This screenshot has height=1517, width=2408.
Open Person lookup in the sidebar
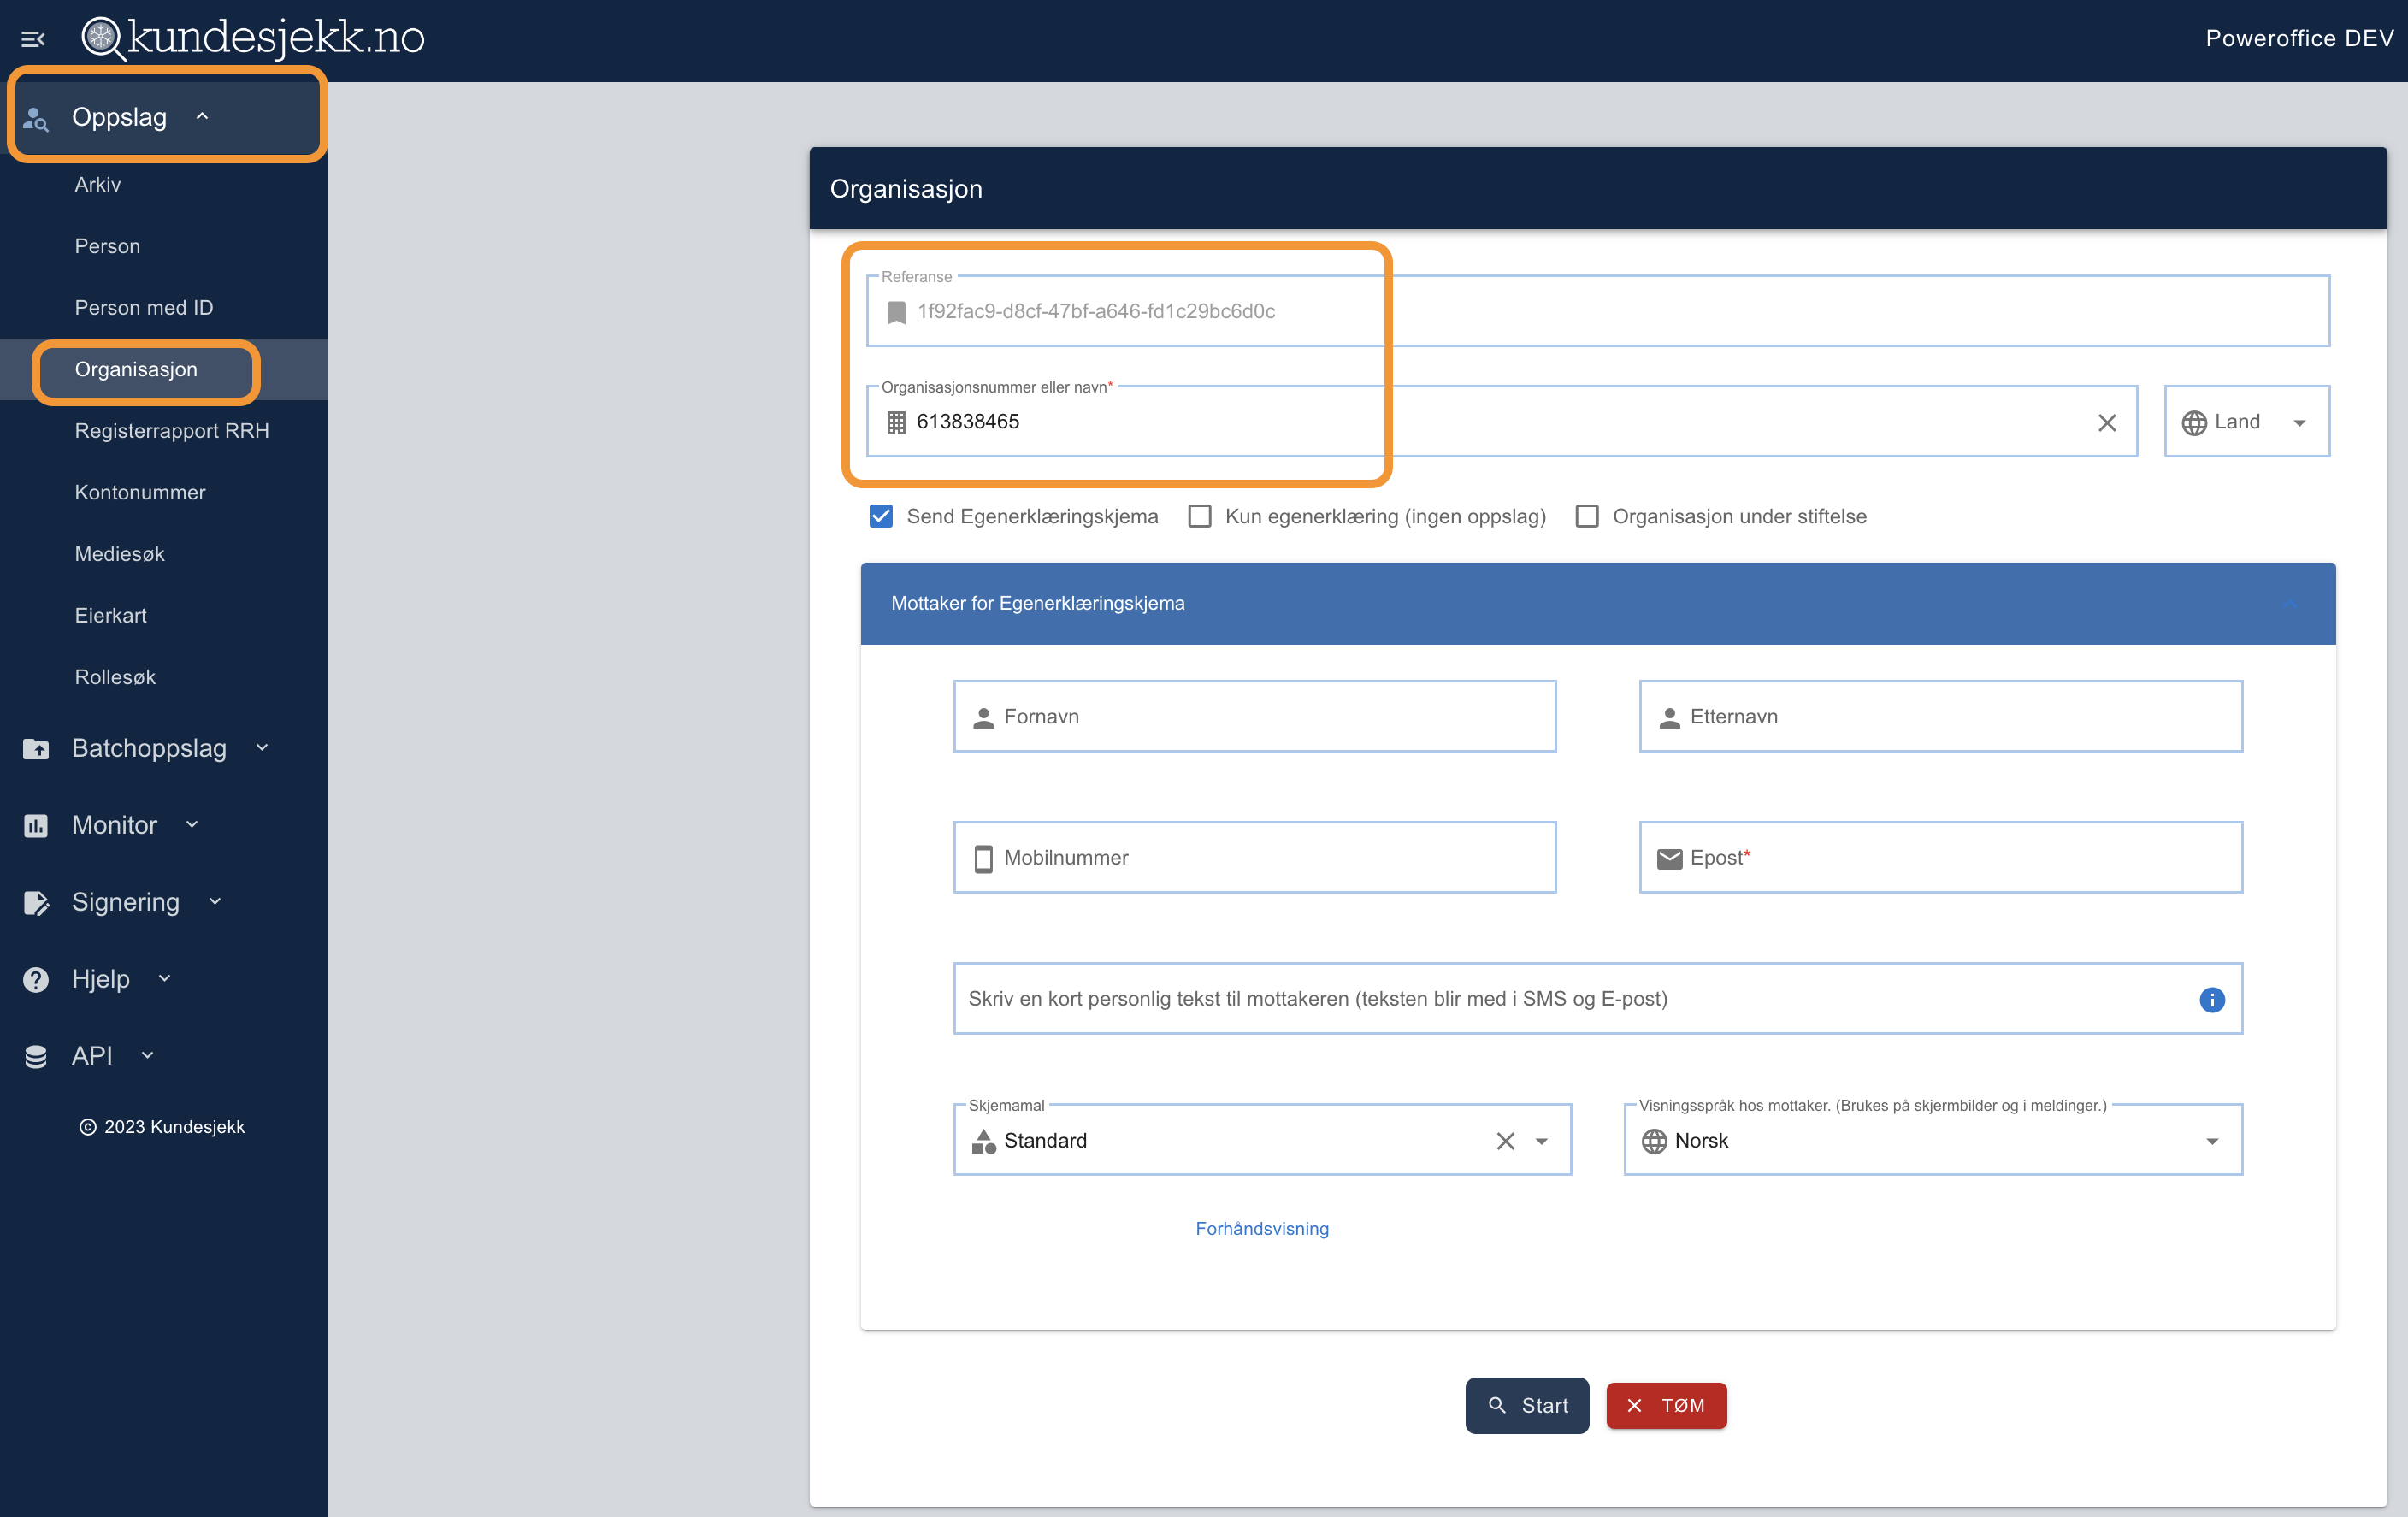click(107, 246)
